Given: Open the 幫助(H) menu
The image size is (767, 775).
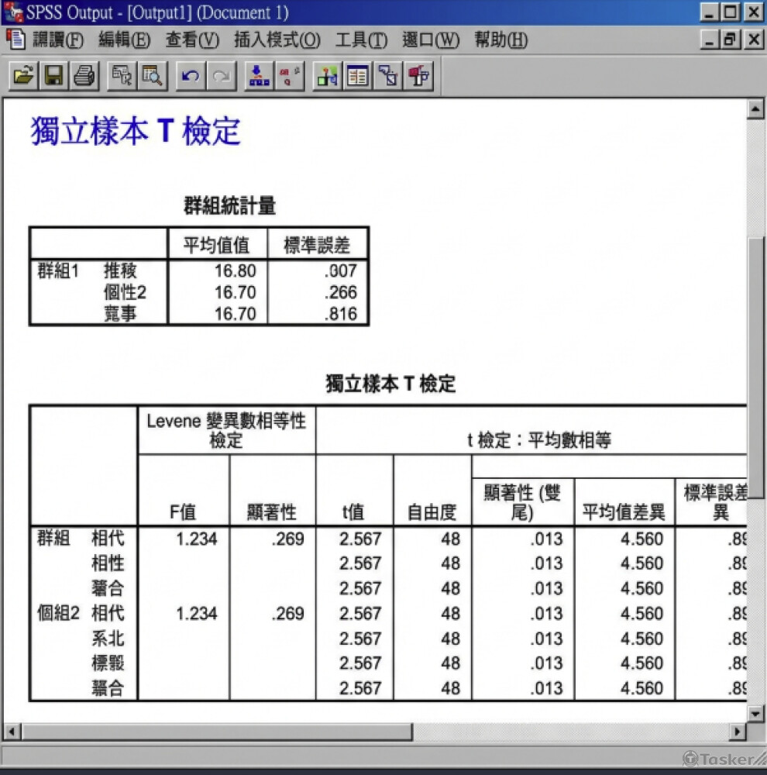Looking at the screenshot, I should point(501,40).
